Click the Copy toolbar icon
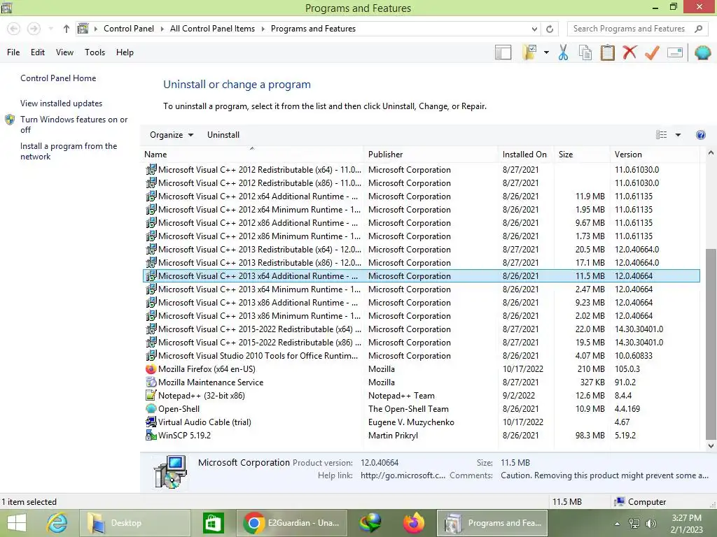717x537 pixels. (x=585, y=52)
